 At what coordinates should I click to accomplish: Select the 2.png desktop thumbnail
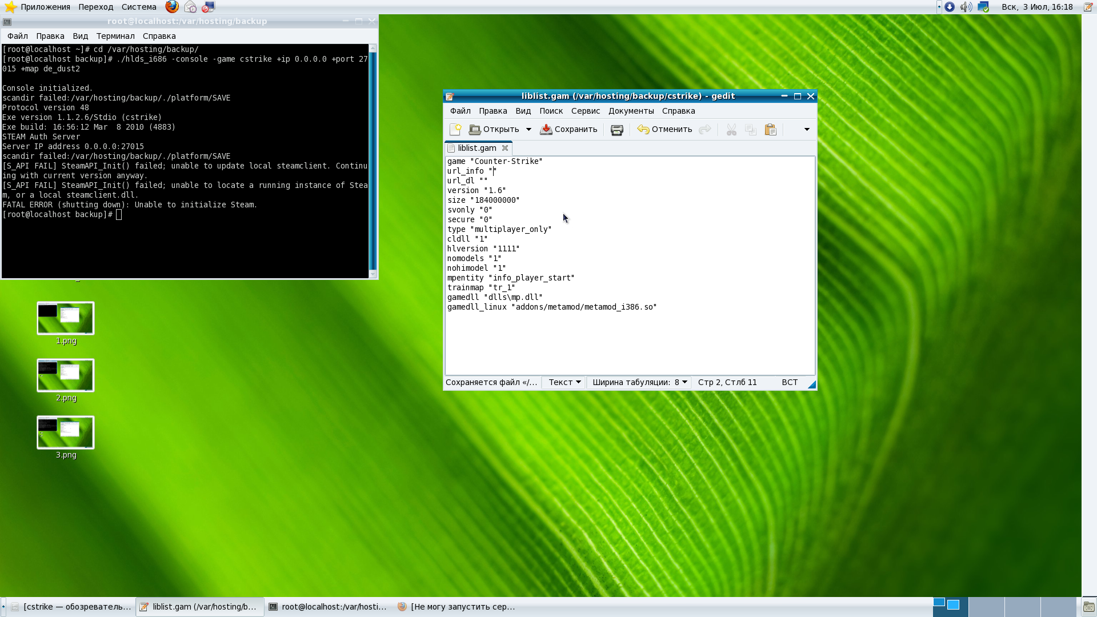coord(66,375)
